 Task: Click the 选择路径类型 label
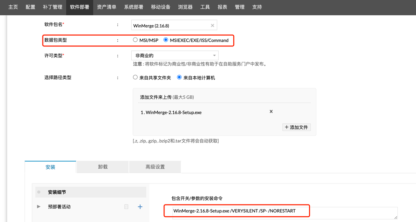tap(58, 77)
